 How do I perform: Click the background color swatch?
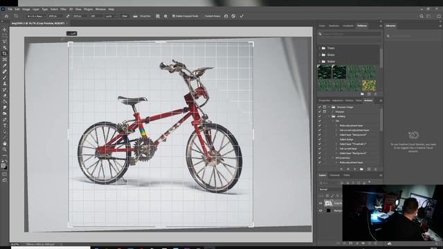coord(6,168)
